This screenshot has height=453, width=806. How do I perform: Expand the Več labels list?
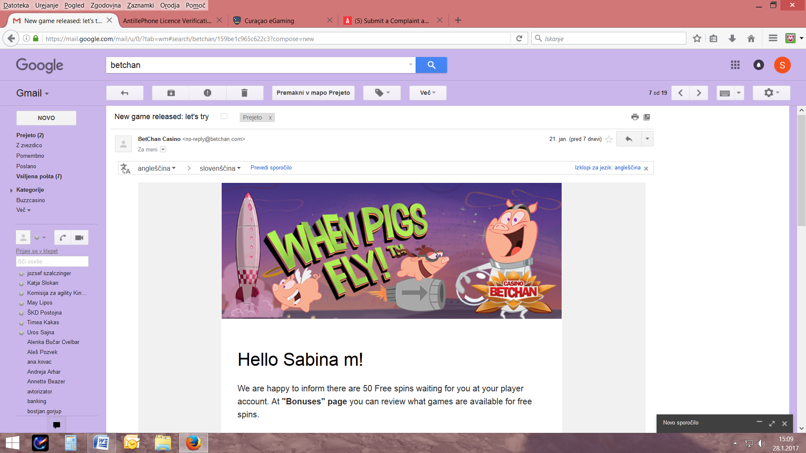(24, 210)
